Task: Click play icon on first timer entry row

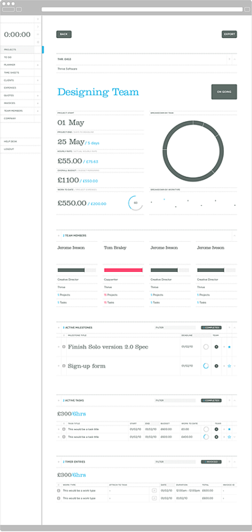Action: [154, 490]
